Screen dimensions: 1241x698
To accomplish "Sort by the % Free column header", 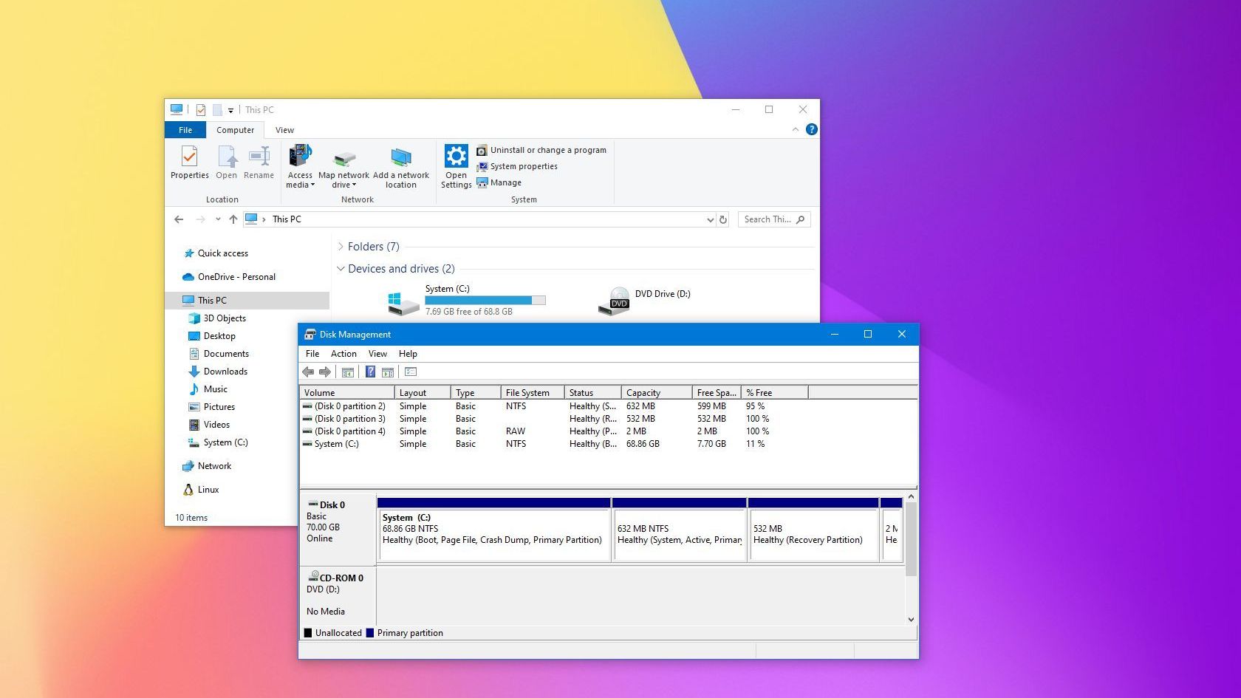I will [x=775, y=393].
